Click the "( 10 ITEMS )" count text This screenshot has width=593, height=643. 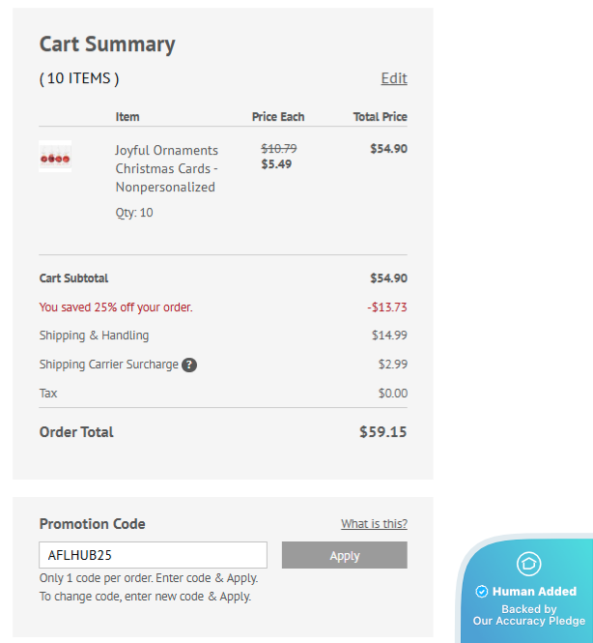[79, 78]
